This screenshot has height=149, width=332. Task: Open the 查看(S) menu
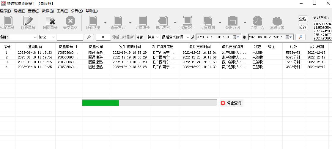[34, 11]
